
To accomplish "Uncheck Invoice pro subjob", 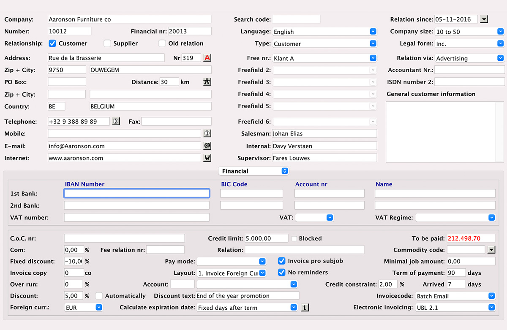I will pos(282,261).
